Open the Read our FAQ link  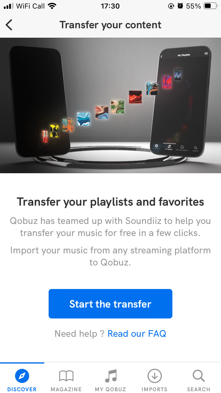pyautogui.click(x=137, y=333)
